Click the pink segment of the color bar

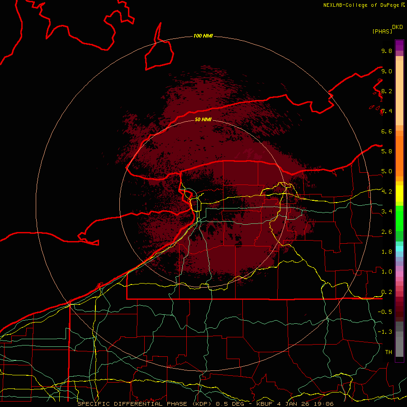click(399, 274)
